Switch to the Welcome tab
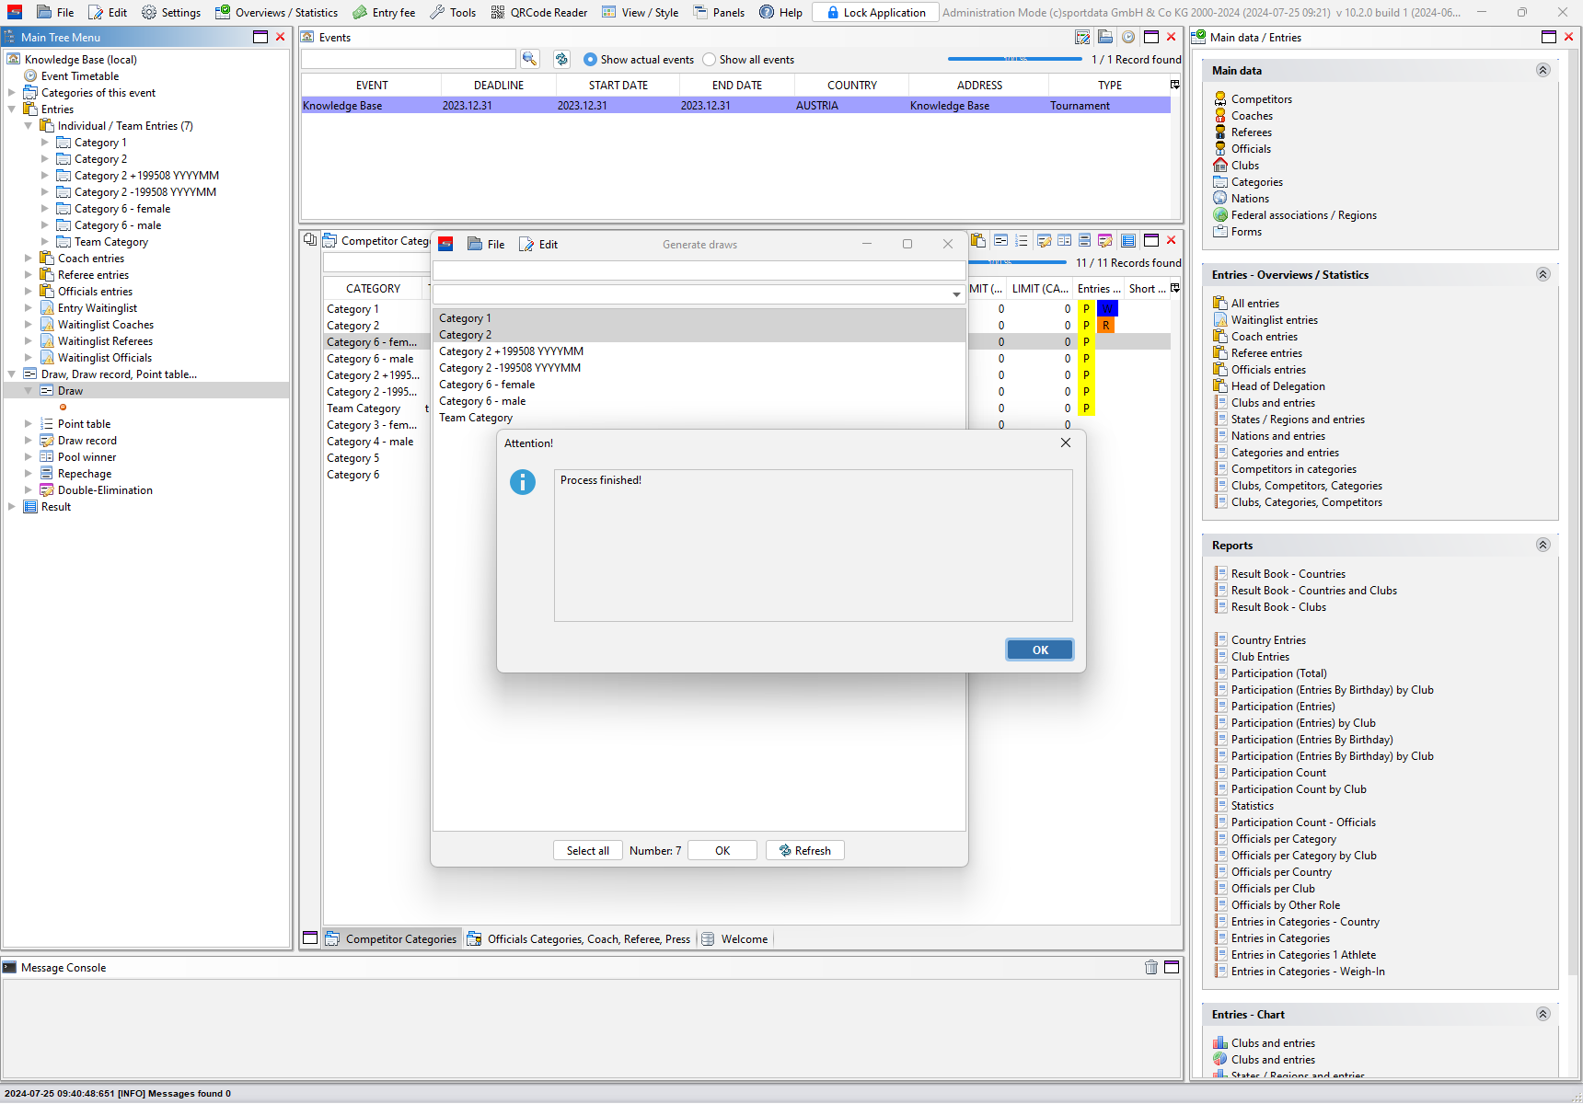Viewport: 1583px width, 1104px height. [x=734, y=939]
